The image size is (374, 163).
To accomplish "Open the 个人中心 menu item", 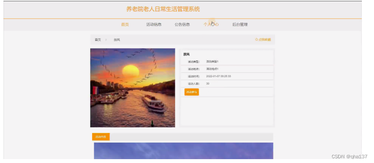I will pos(211,25).
